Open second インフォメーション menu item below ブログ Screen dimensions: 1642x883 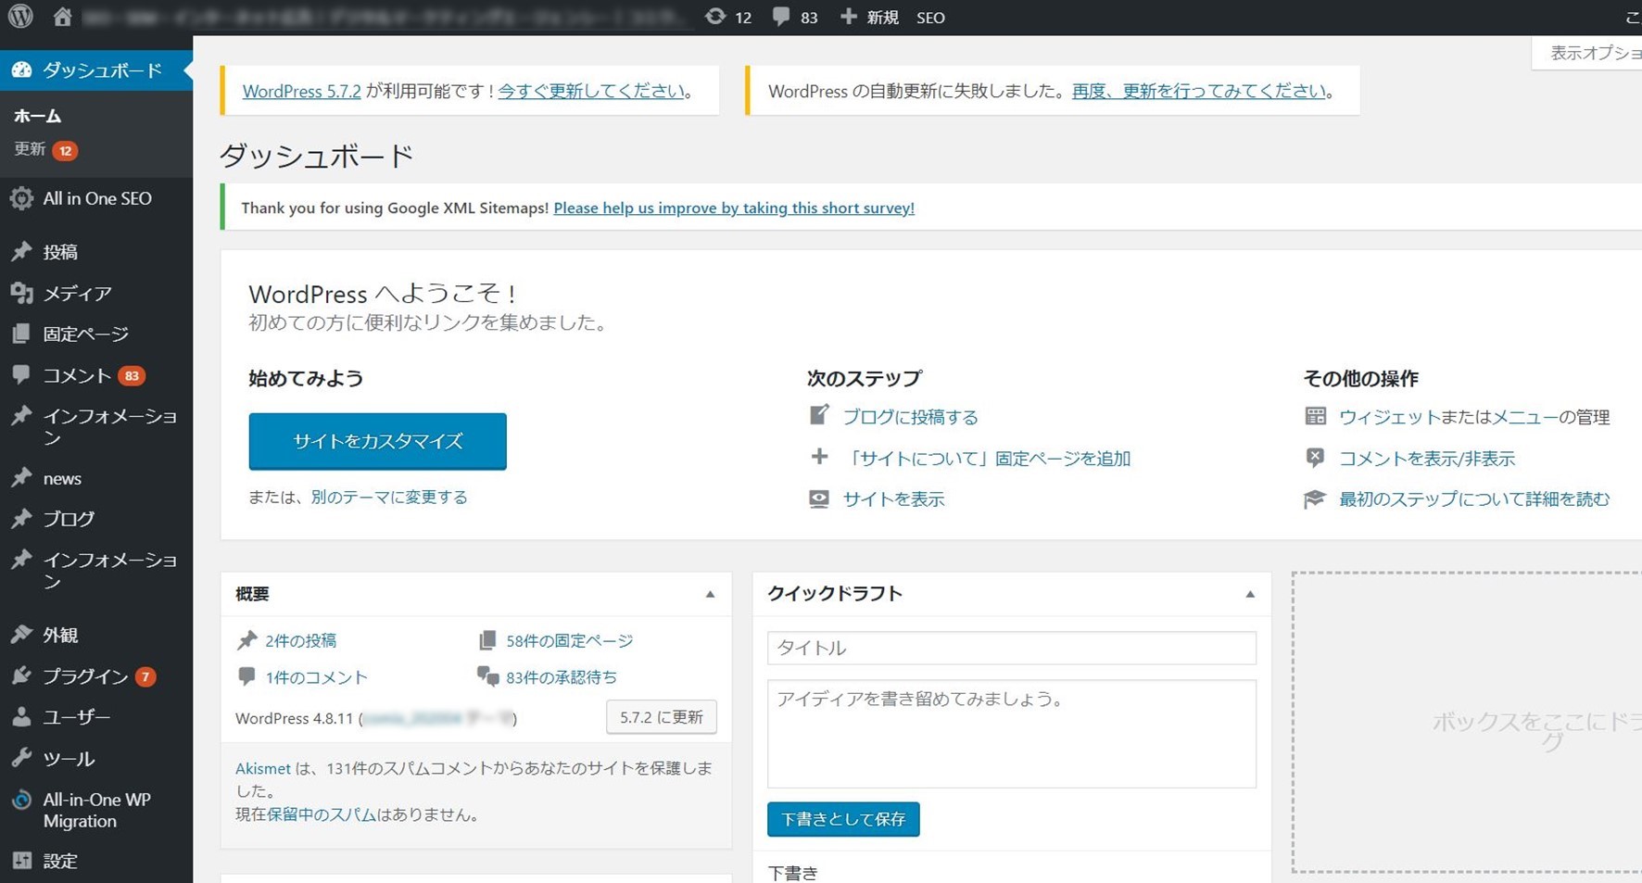110,570
